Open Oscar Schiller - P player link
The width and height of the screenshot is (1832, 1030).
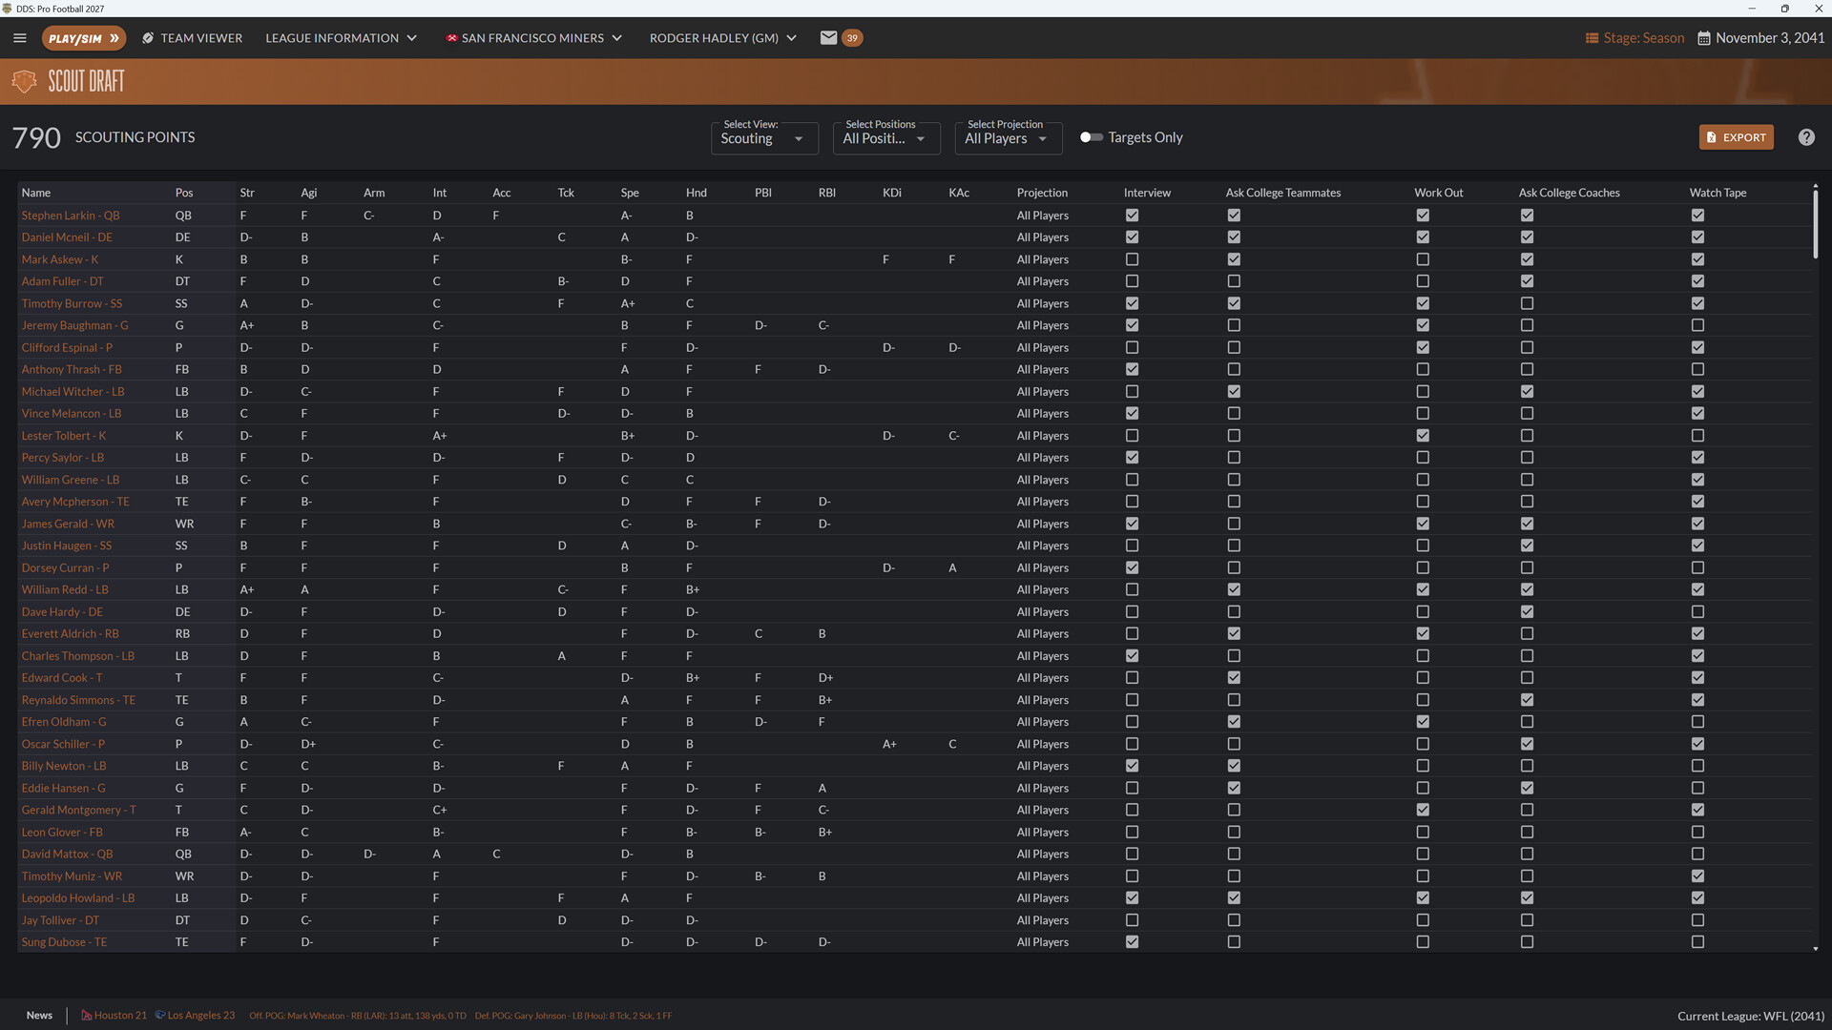63,744
